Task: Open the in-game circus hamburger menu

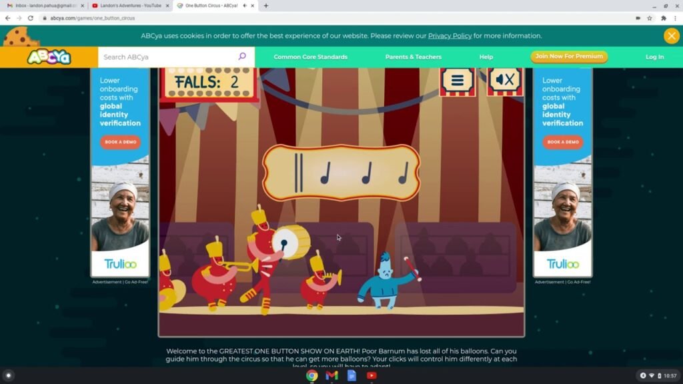Action: 457,79
